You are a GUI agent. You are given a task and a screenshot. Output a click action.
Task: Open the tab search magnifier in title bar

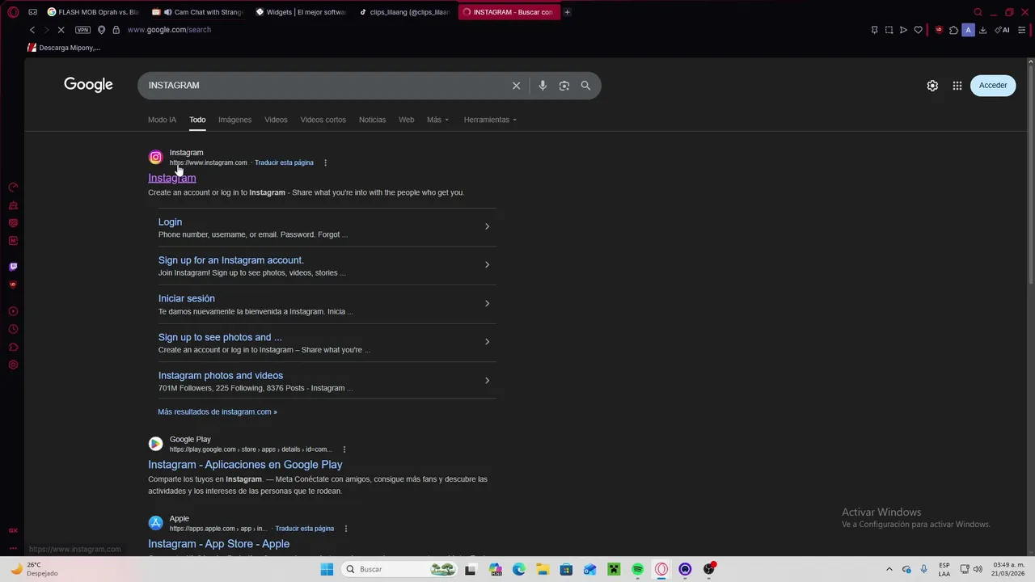(978, 12)
